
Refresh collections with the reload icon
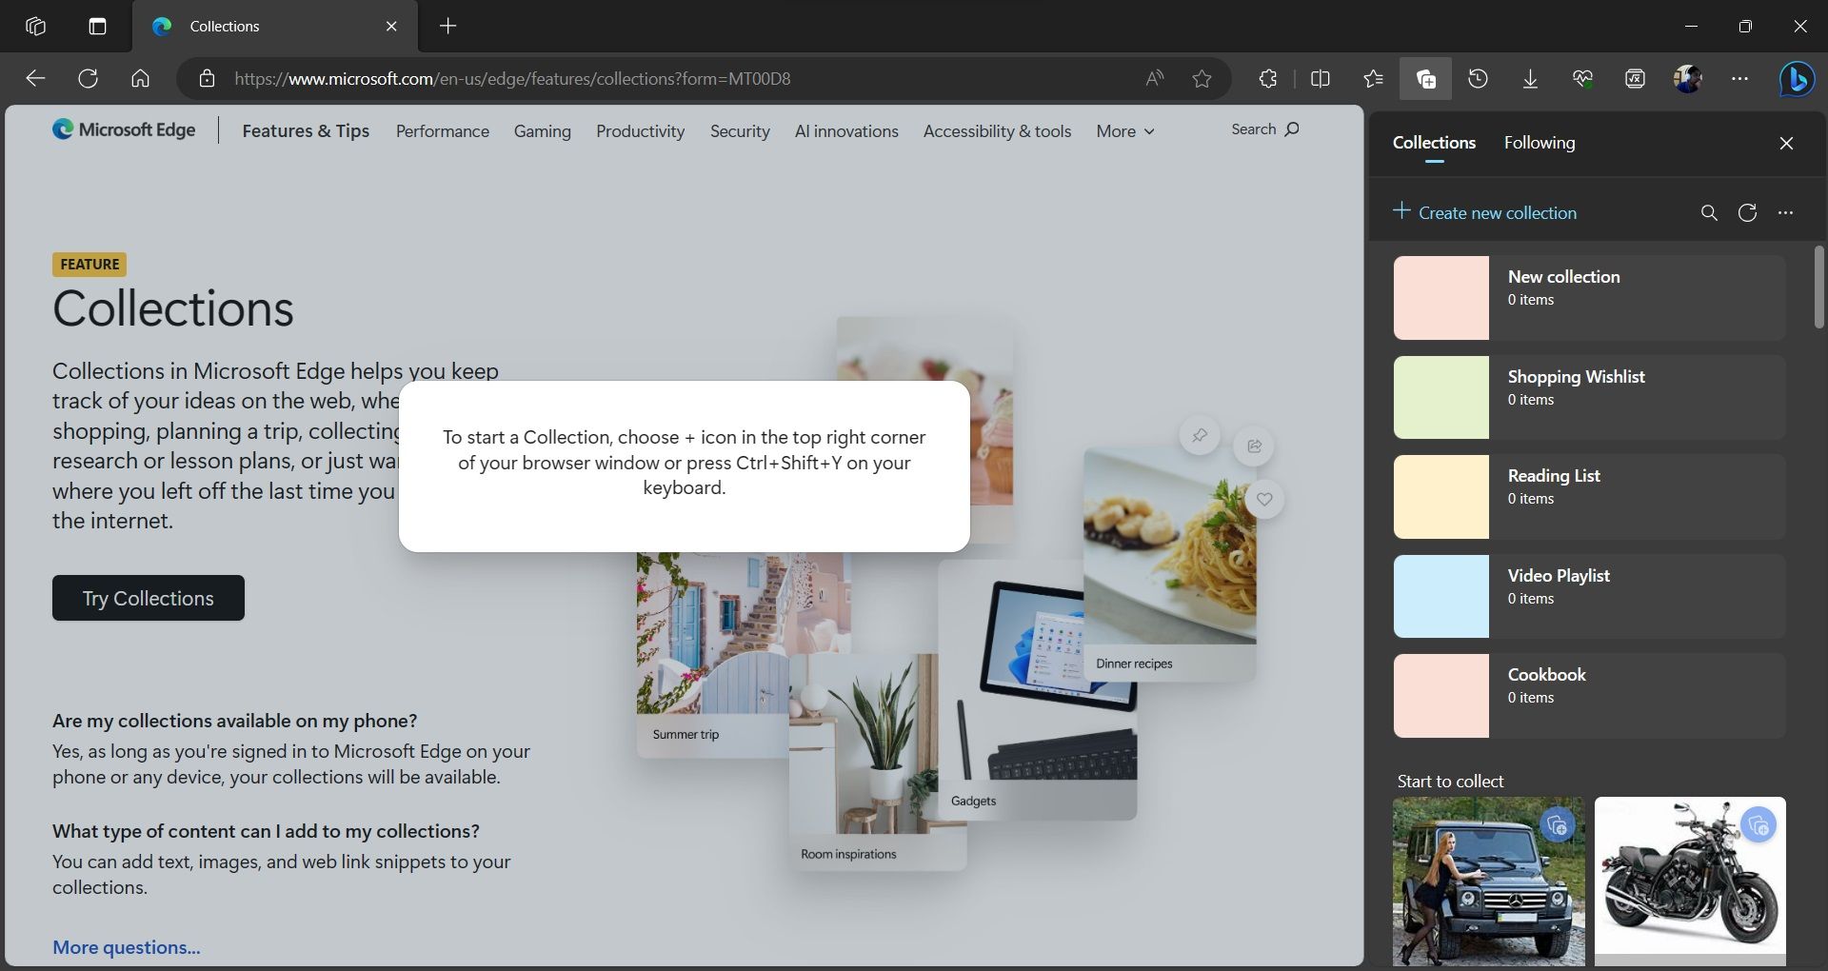pos(1748,213)
